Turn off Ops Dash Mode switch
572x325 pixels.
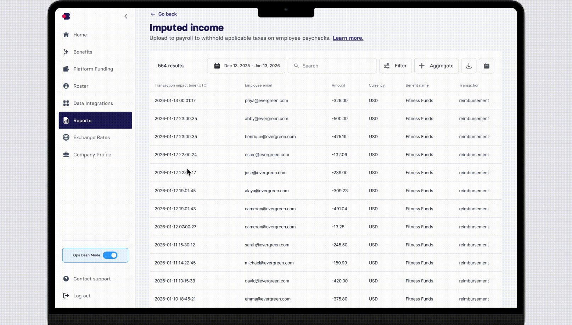point(110,255)
